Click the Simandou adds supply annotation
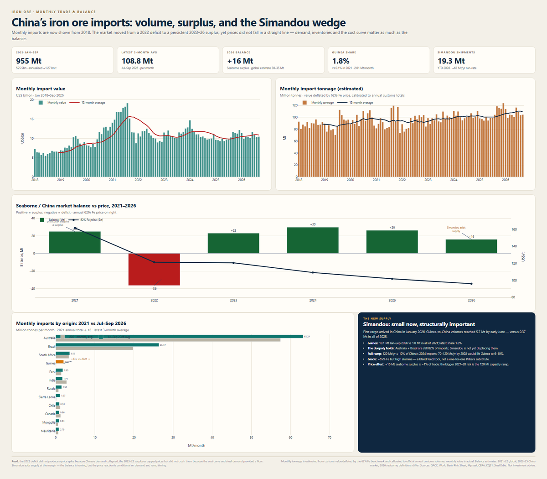Viewport: 547px width, 479px height. click(456, 229)
